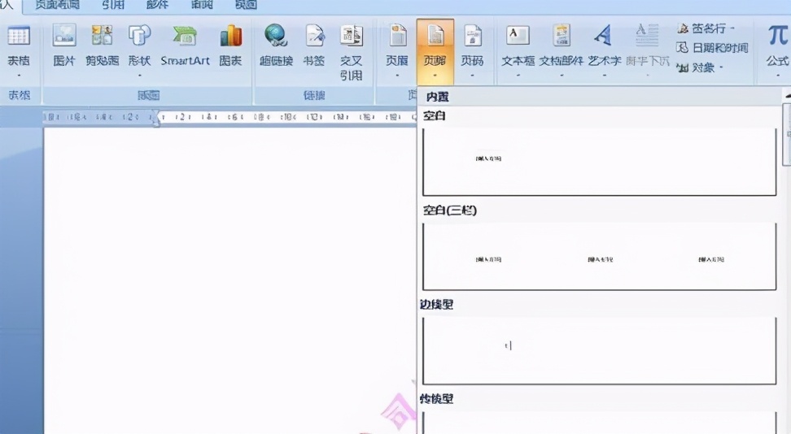Click the 插图 group label
The image size is (791, 434).
coord(148,95)
